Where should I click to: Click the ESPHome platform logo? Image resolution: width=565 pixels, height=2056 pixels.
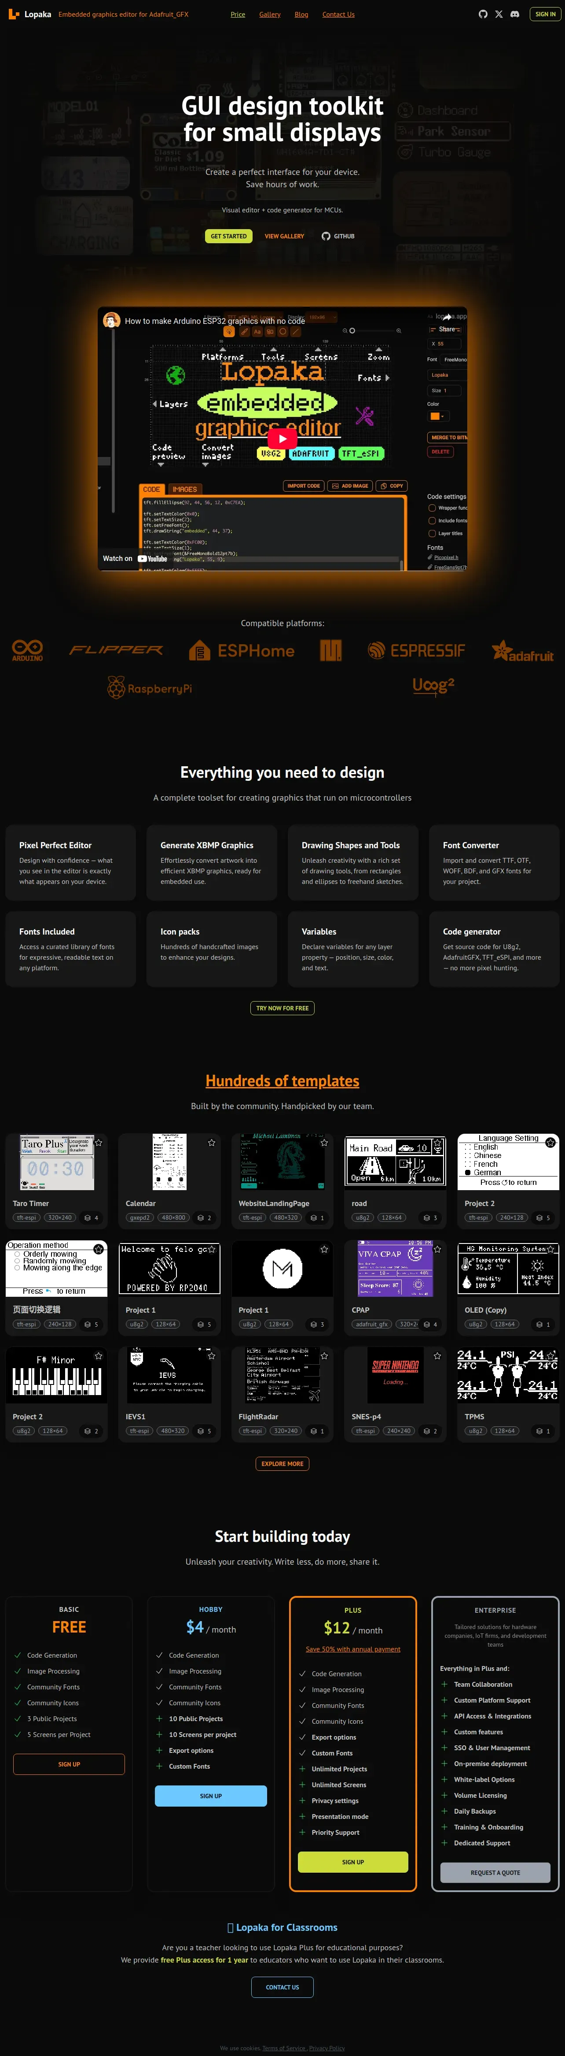[x=242, y=650]
